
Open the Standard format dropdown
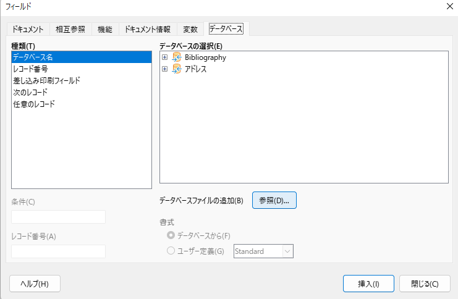click(x=287, y=251)
